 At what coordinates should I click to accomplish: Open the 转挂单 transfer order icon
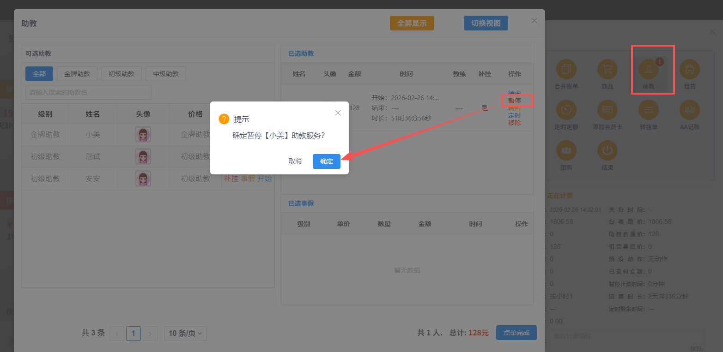tap(649, 110)
